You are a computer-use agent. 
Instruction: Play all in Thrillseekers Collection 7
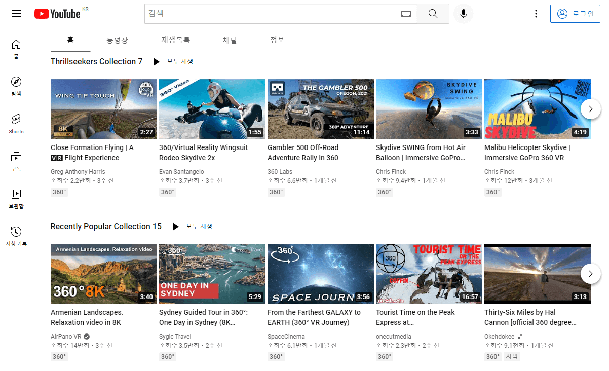pos(173,61)
